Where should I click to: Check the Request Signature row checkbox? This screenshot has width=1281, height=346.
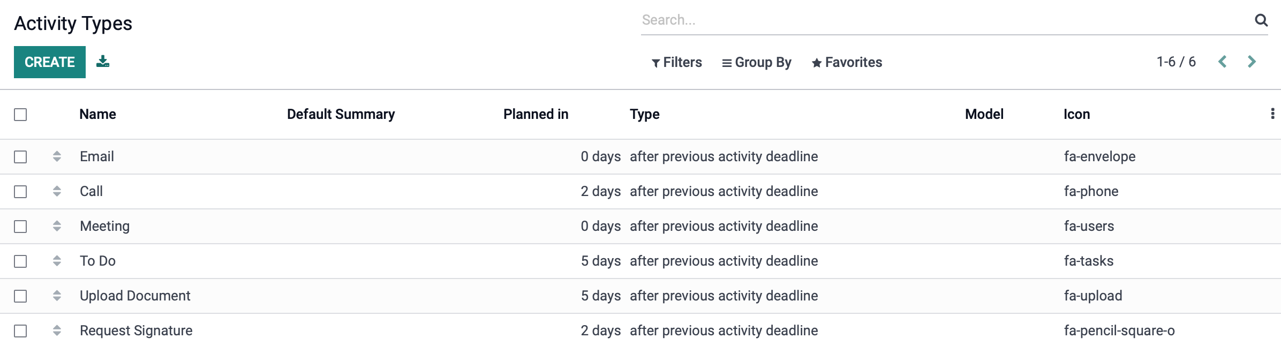point(20,331)
